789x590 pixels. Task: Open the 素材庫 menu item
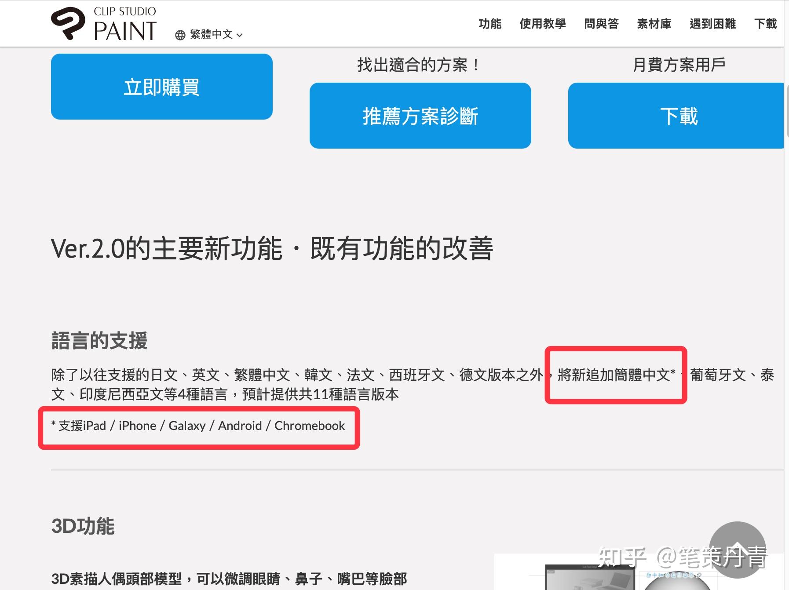654,24
